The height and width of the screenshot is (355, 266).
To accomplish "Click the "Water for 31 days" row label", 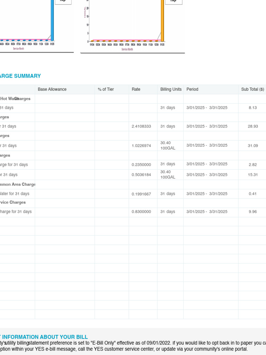I will pos(15,194).
